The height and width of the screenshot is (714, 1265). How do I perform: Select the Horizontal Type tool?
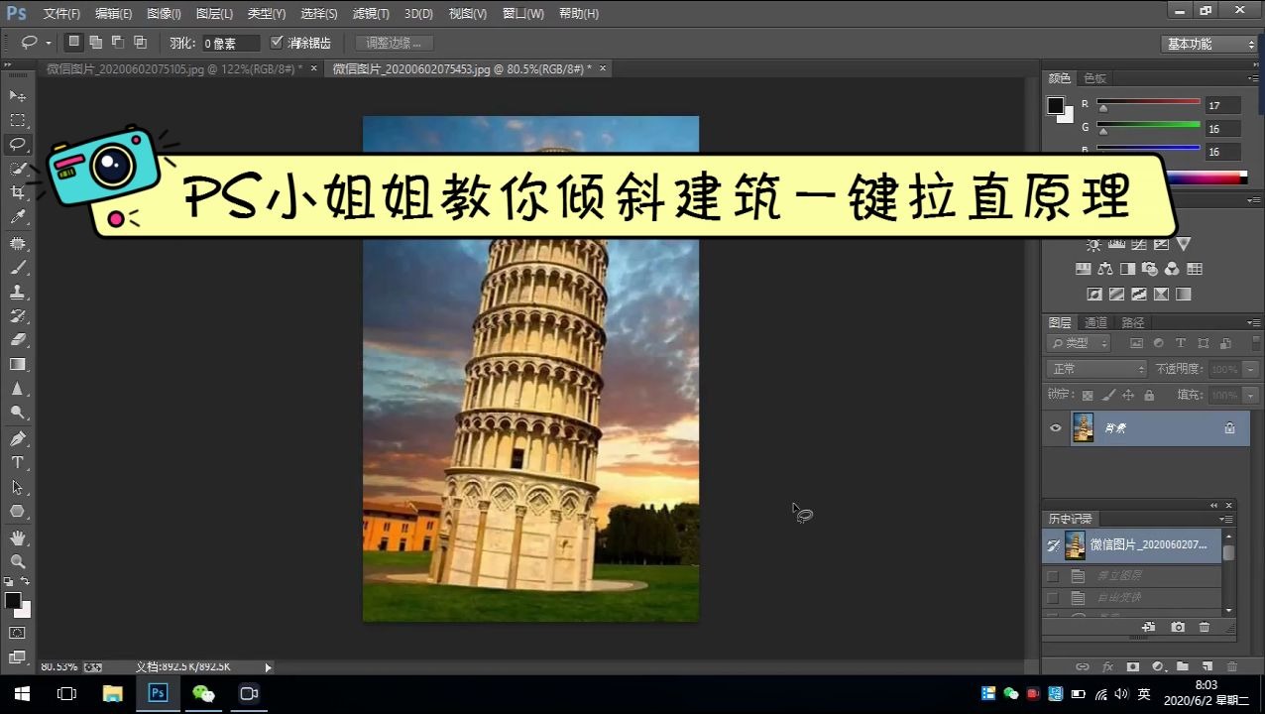coord(18,463)
